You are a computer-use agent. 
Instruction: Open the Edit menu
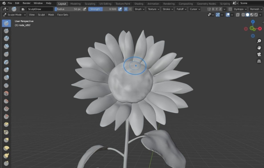(17, 3)
